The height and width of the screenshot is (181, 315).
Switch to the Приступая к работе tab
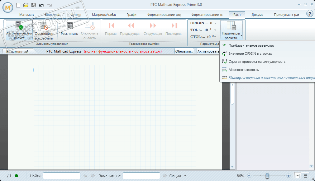286,15
